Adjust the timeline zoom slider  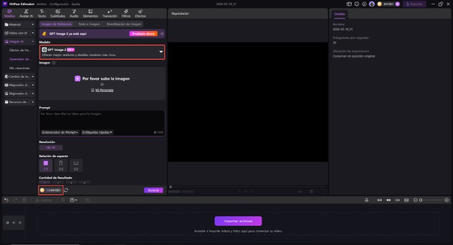tap(431, 200)
